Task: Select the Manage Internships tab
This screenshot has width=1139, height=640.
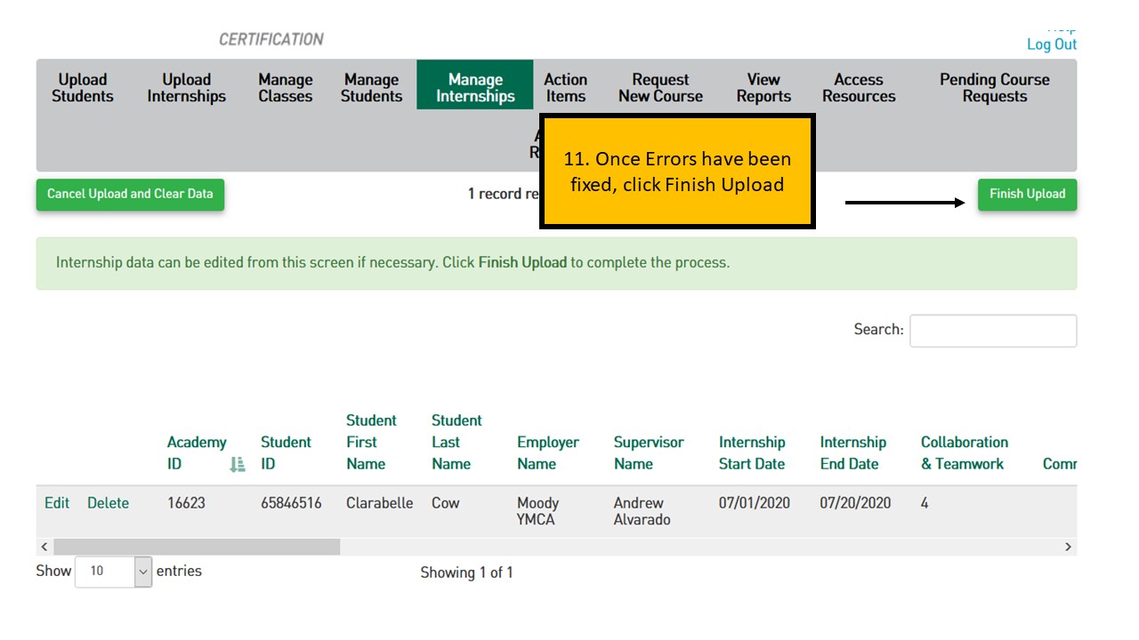Action: pos(475,85)
